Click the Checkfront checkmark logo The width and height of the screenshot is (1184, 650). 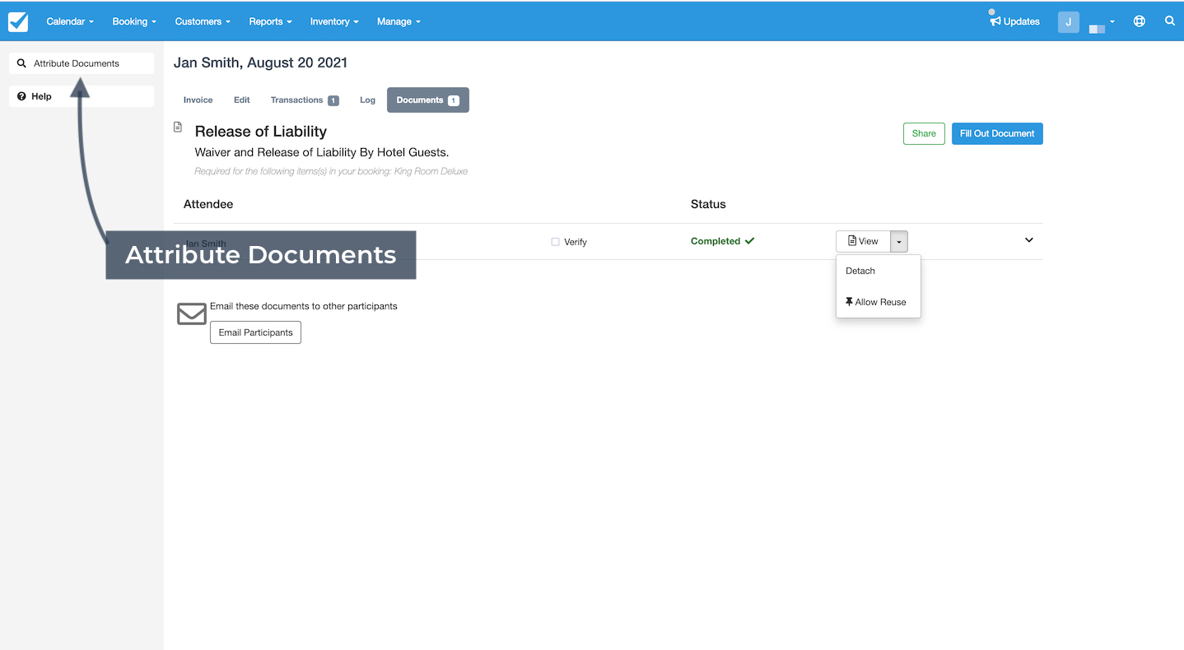coord(18,21)
